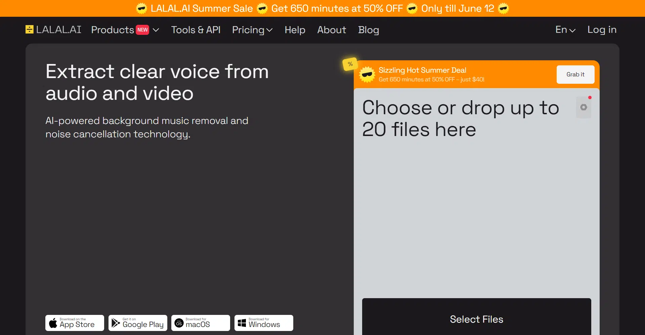
Task: Open the Tools & API page
Action: click(x=196, y=30)
